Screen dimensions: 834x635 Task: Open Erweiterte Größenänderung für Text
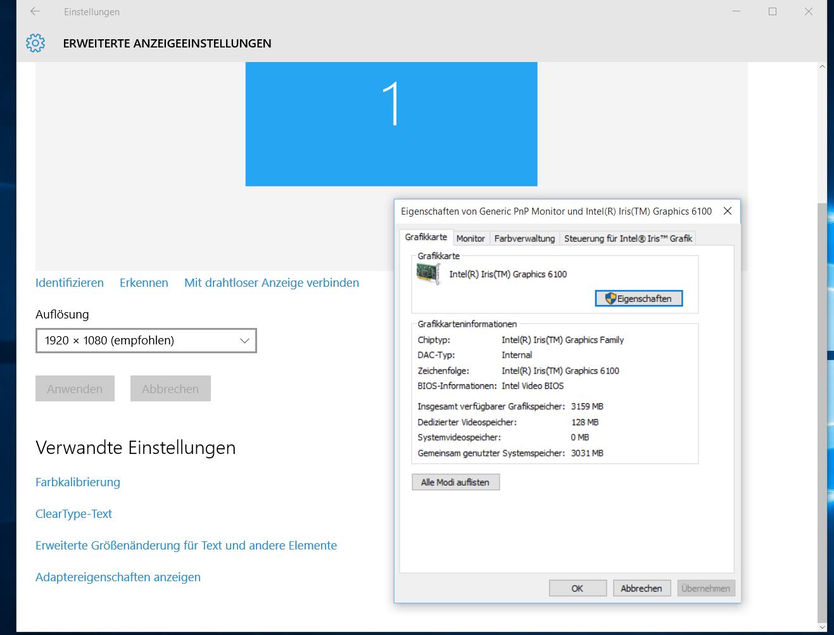[186, 545]
